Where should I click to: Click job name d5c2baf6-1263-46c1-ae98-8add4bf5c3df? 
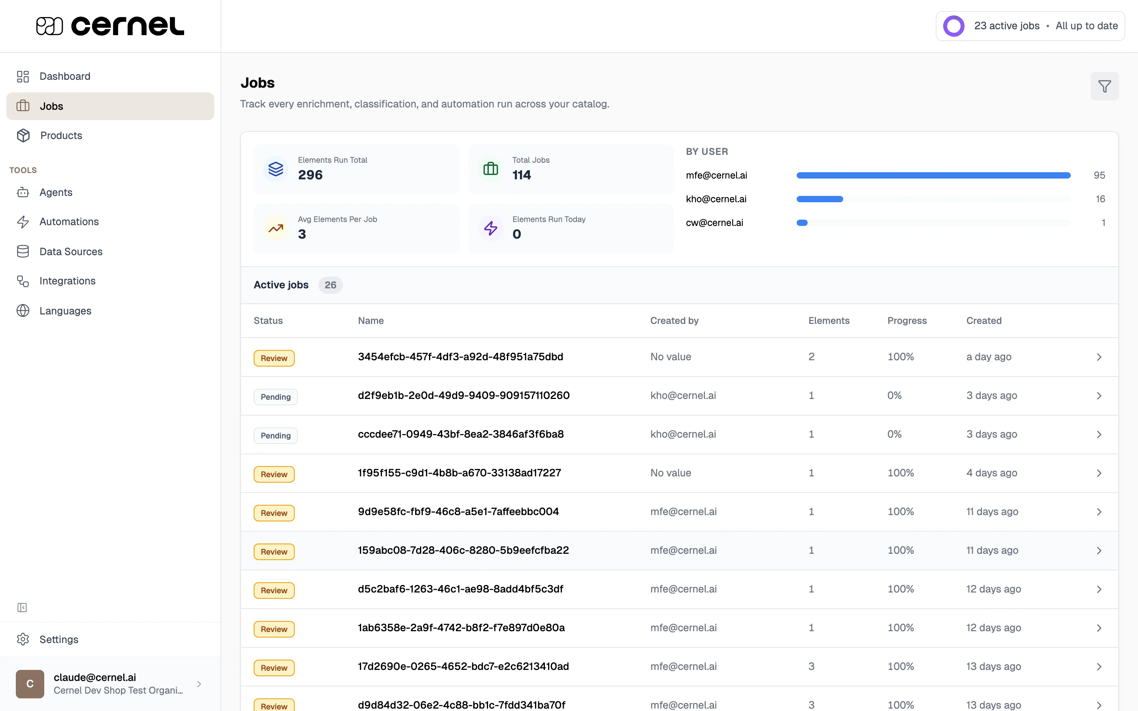[460, 589]
